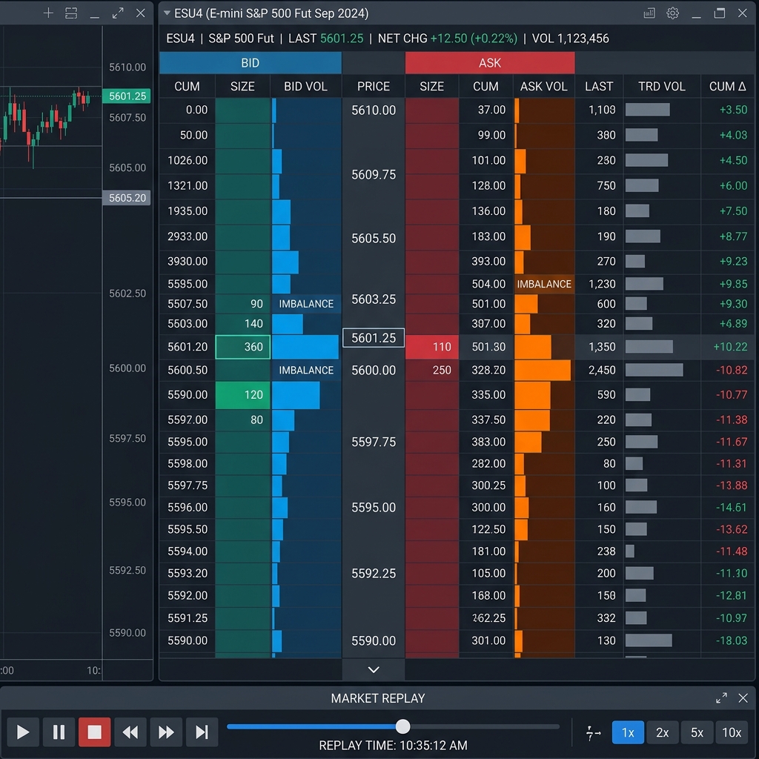Expand ladder downward with chevron below prices
The height and width of the screenshot is (759, 759).
tap(374, 669)
